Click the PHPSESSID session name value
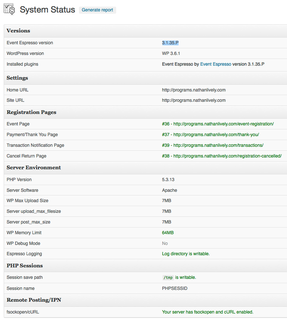The width and height of the screenshot is (287, 322). click(x=174, y=288)
